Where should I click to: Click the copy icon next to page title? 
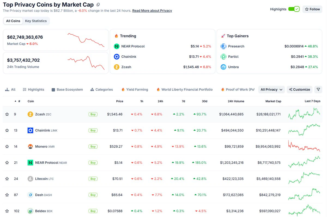[98, 5]
